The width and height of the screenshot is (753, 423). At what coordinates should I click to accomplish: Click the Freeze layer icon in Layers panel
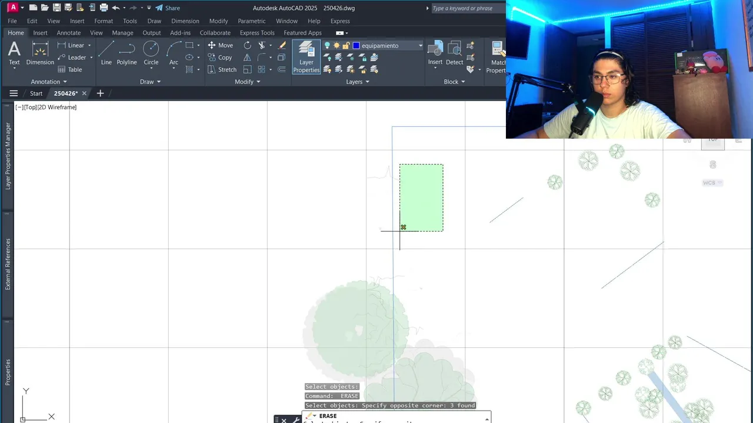tap(351, 58)
